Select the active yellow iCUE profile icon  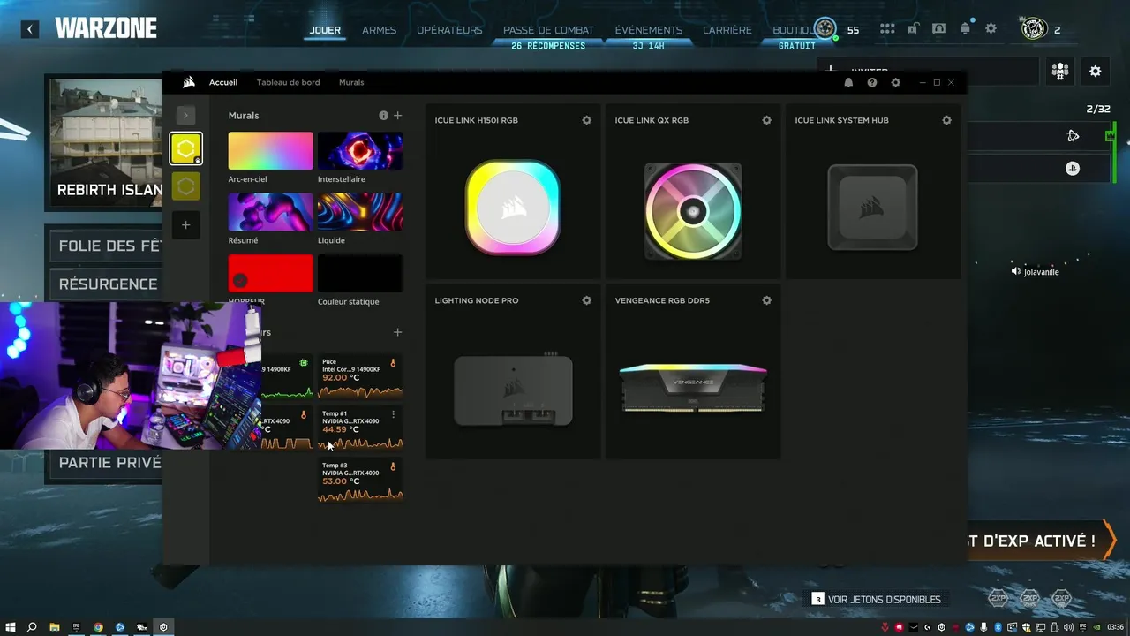(x=185, y=148)
